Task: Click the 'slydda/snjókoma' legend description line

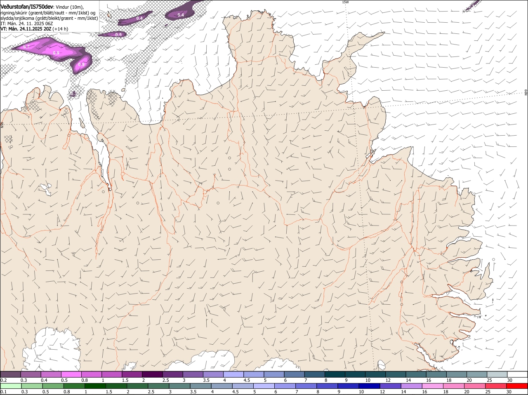Action: 49,18
